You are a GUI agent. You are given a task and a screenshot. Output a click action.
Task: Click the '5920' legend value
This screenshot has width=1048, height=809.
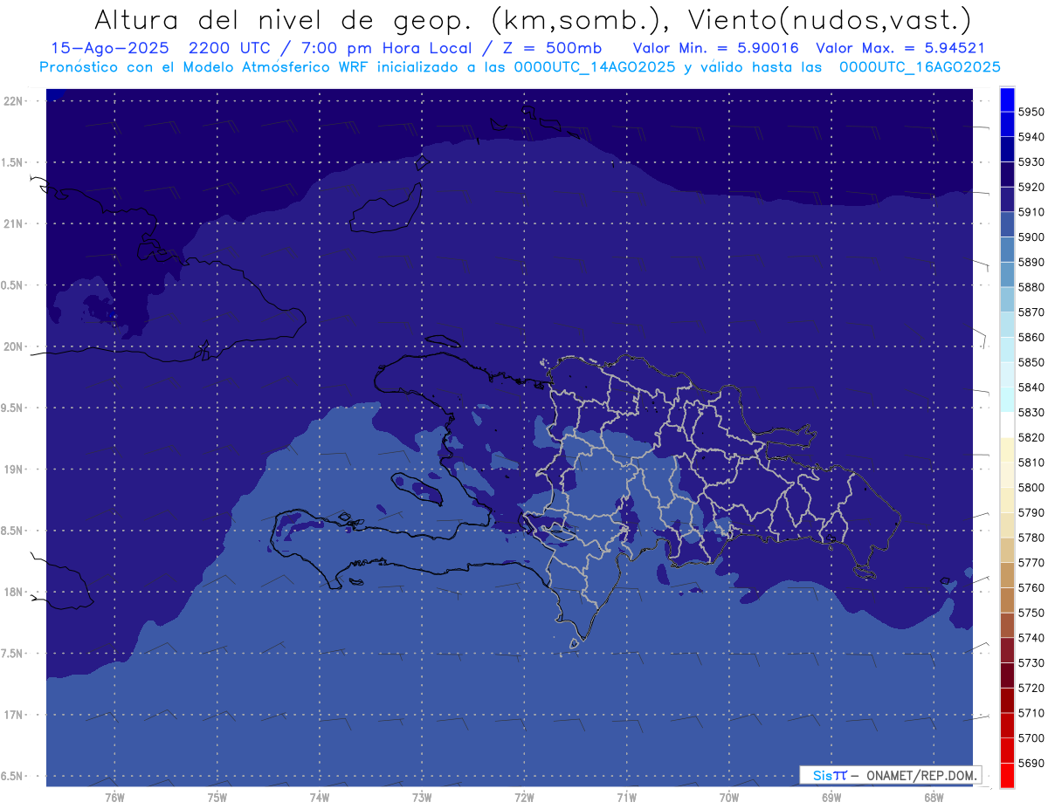pyautogui.click(x=1031, y=187)
